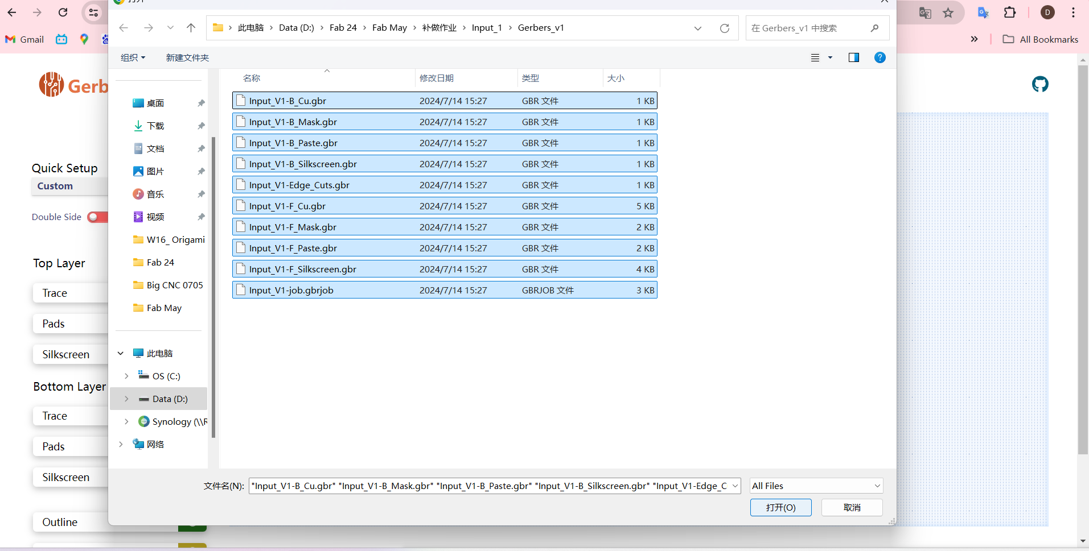Expand Synology network drive node
Screen dimensions: 1089x551
[126, 421]
